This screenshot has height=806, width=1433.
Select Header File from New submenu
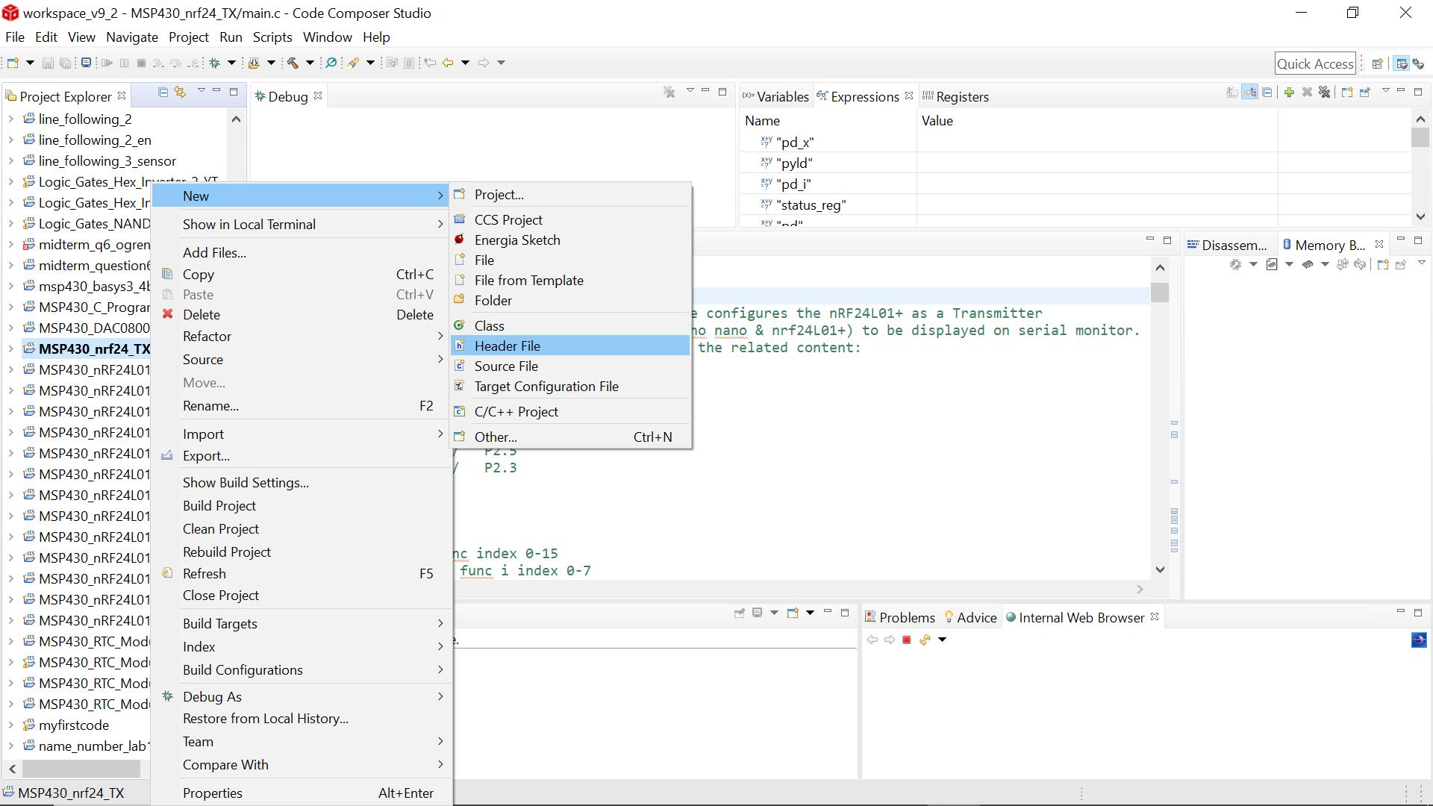pos(570,346)
